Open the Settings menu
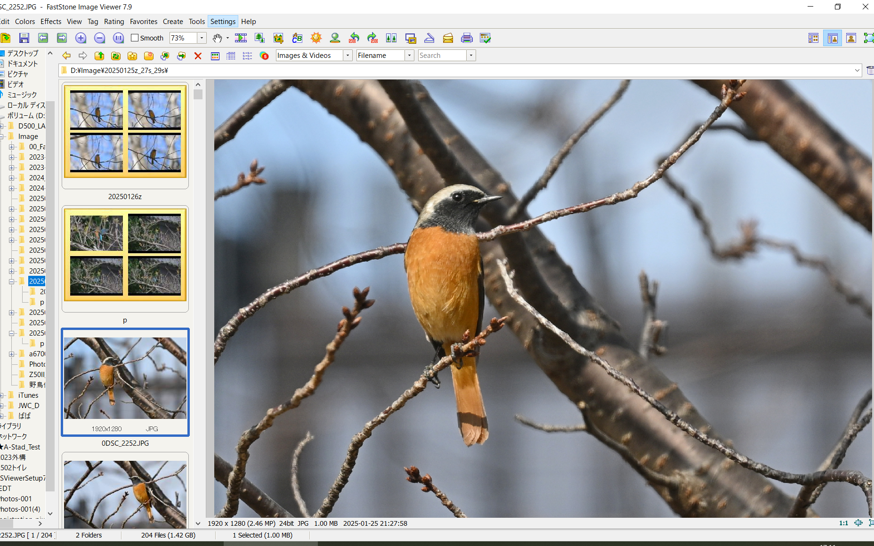Viewport: 874px width, 546px height. coord(223,22)
